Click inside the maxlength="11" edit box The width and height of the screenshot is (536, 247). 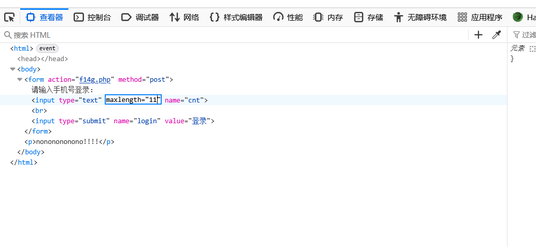(133, 100)
